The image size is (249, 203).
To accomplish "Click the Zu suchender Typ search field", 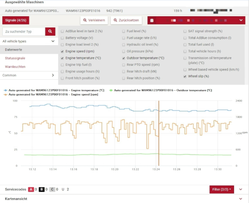I will coord(23,32).
